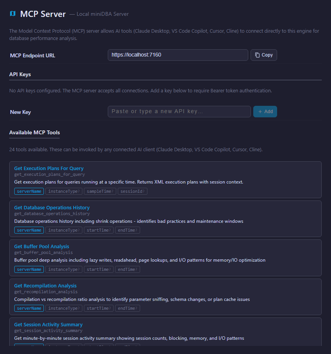
Task: Select the Available MCP Tools tab
Action: pyautogui.click(x=35, y=132)
